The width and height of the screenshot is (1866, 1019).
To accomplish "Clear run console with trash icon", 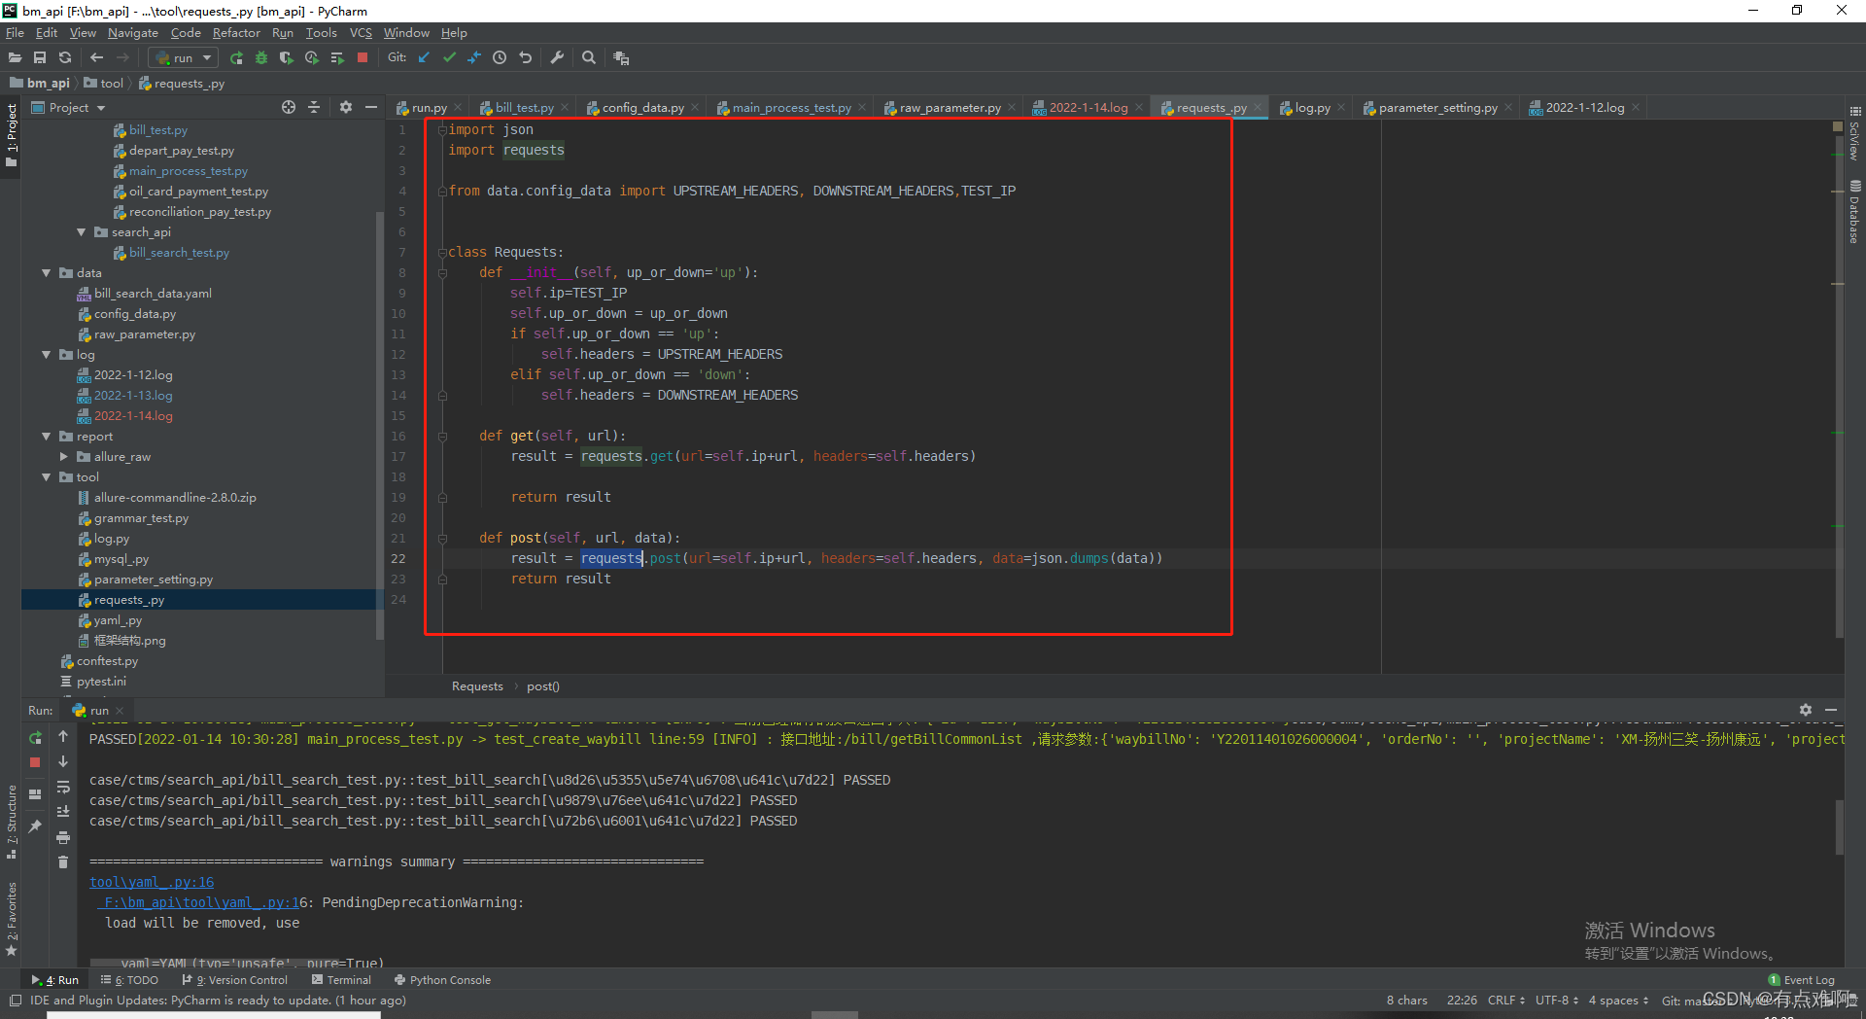I will point(63,862).
